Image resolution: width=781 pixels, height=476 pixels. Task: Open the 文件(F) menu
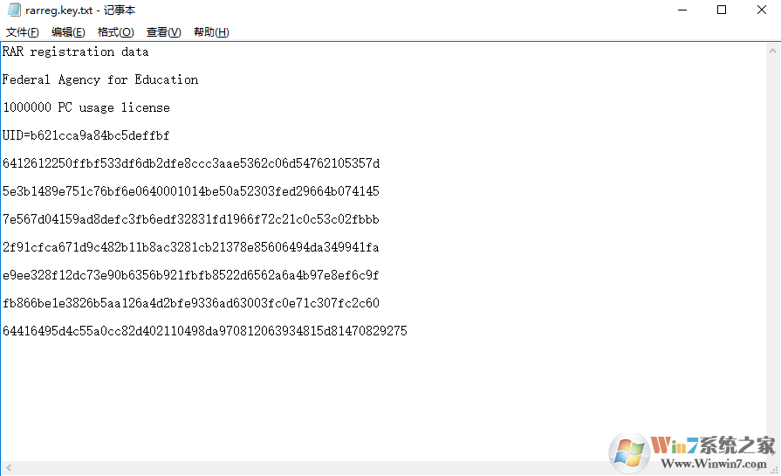tap(22, 32)
